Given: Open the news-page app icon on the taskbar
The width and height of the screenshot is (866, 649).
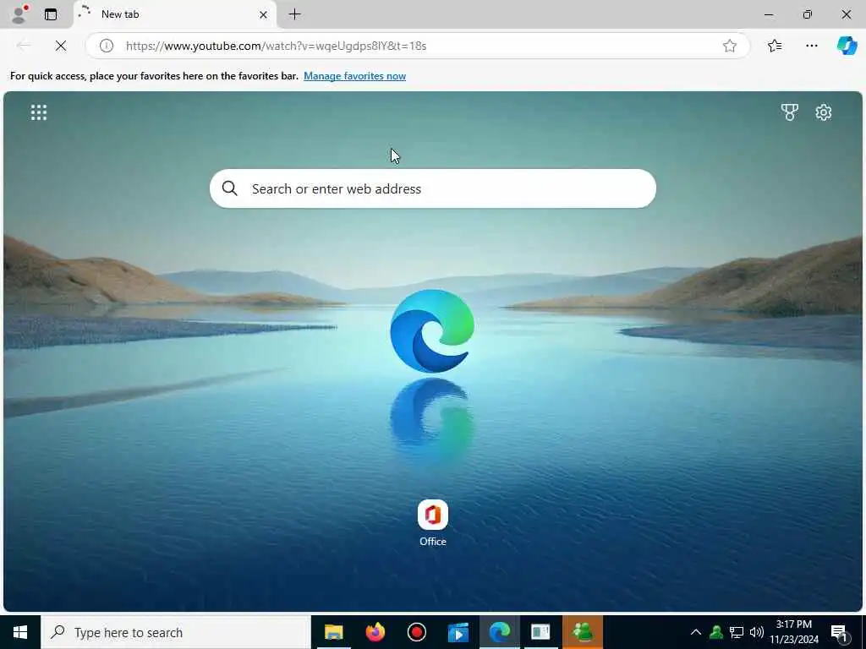Looking at the screenshot, I should tap(540, 632).
